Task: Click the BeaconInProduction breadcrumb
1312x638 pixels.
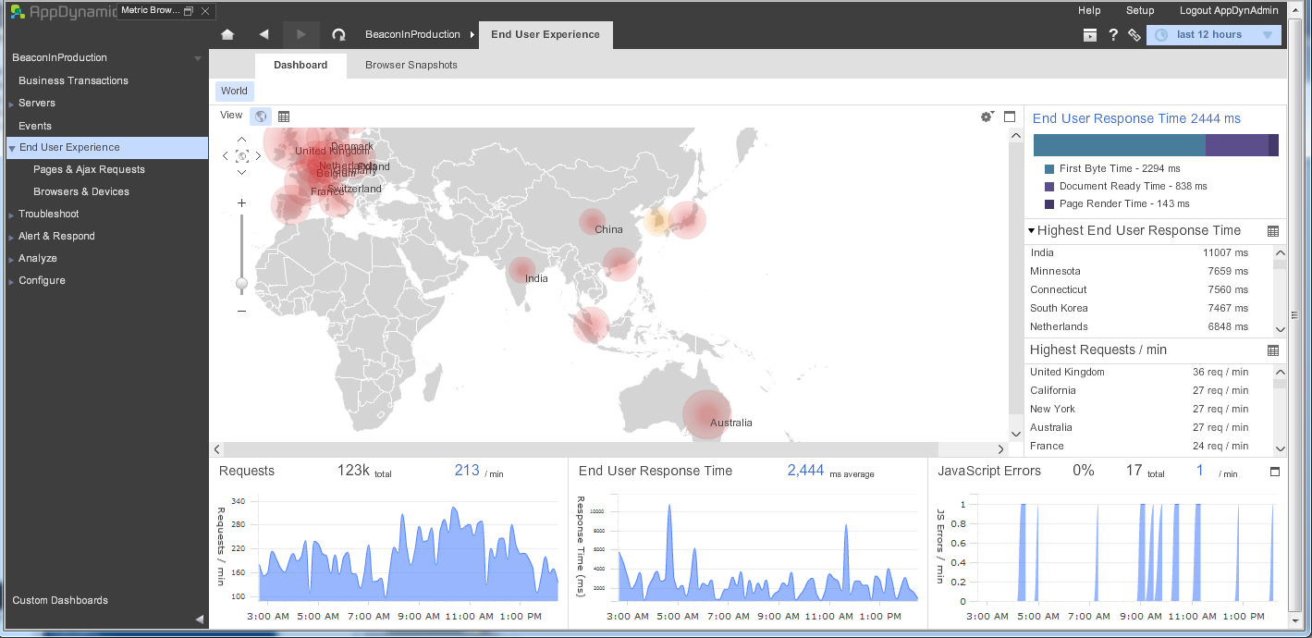Action: click(412, 35)
